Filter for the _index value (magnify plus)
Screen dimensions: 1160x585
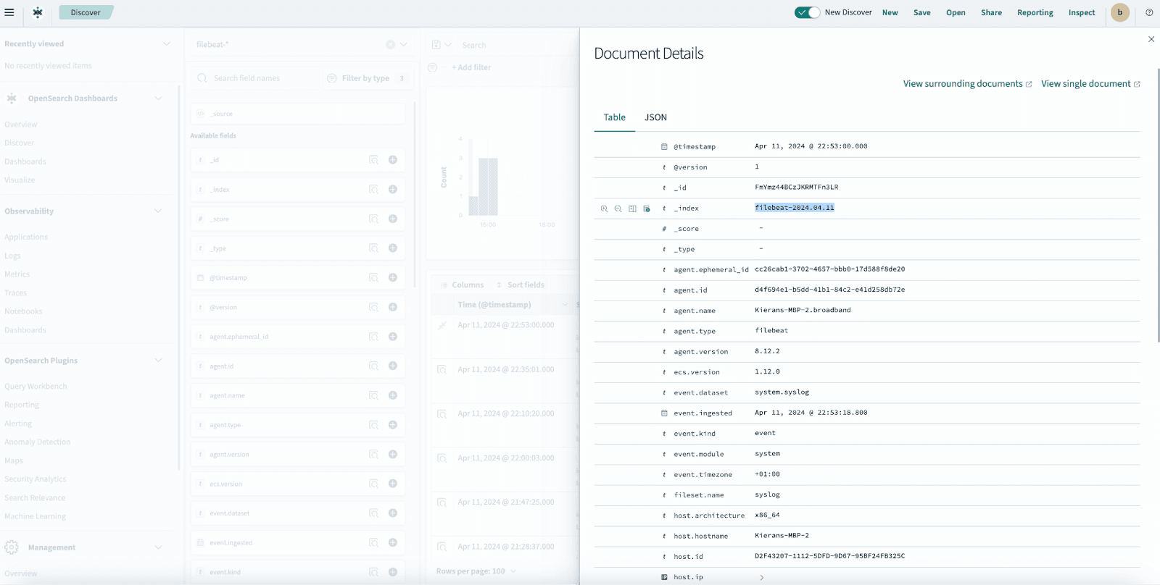[604, 209]
